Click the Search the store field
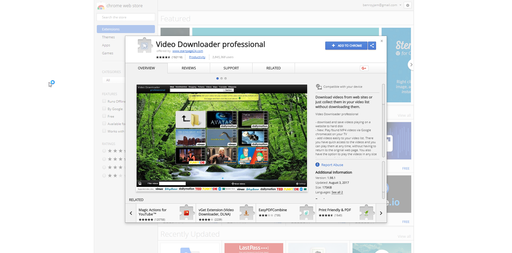 (126, 17)
